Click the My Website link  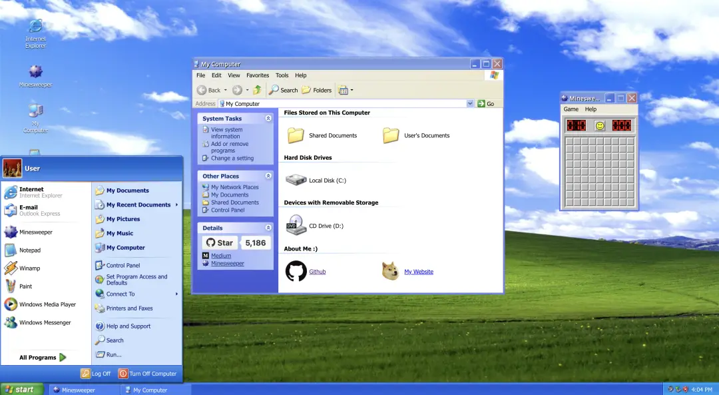click(418, 272)
